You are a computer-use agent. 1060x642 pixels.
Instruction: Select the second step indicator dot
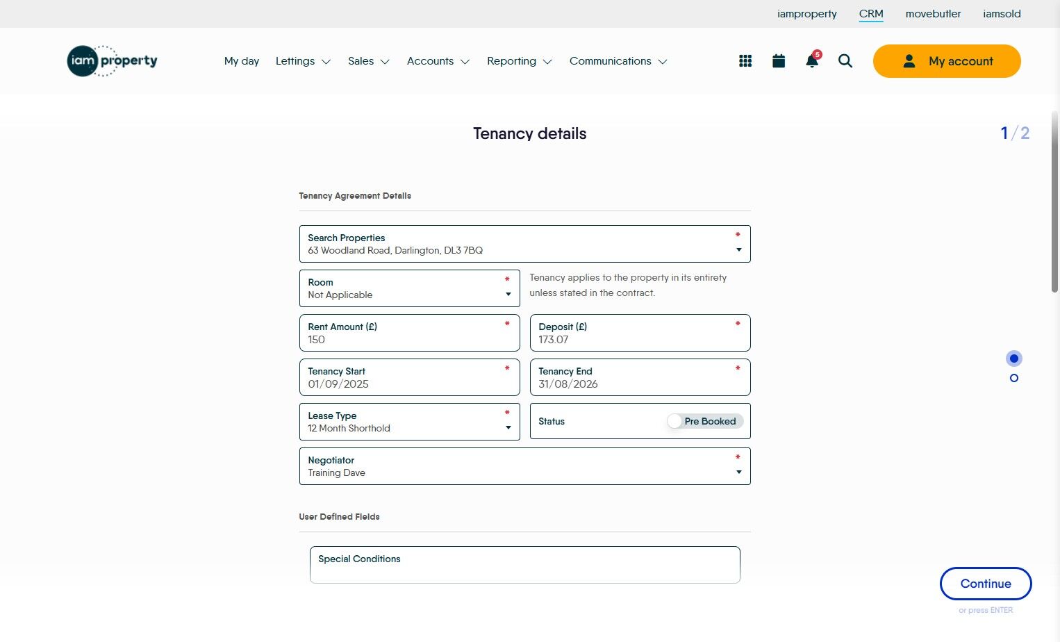pos(1014,378)
